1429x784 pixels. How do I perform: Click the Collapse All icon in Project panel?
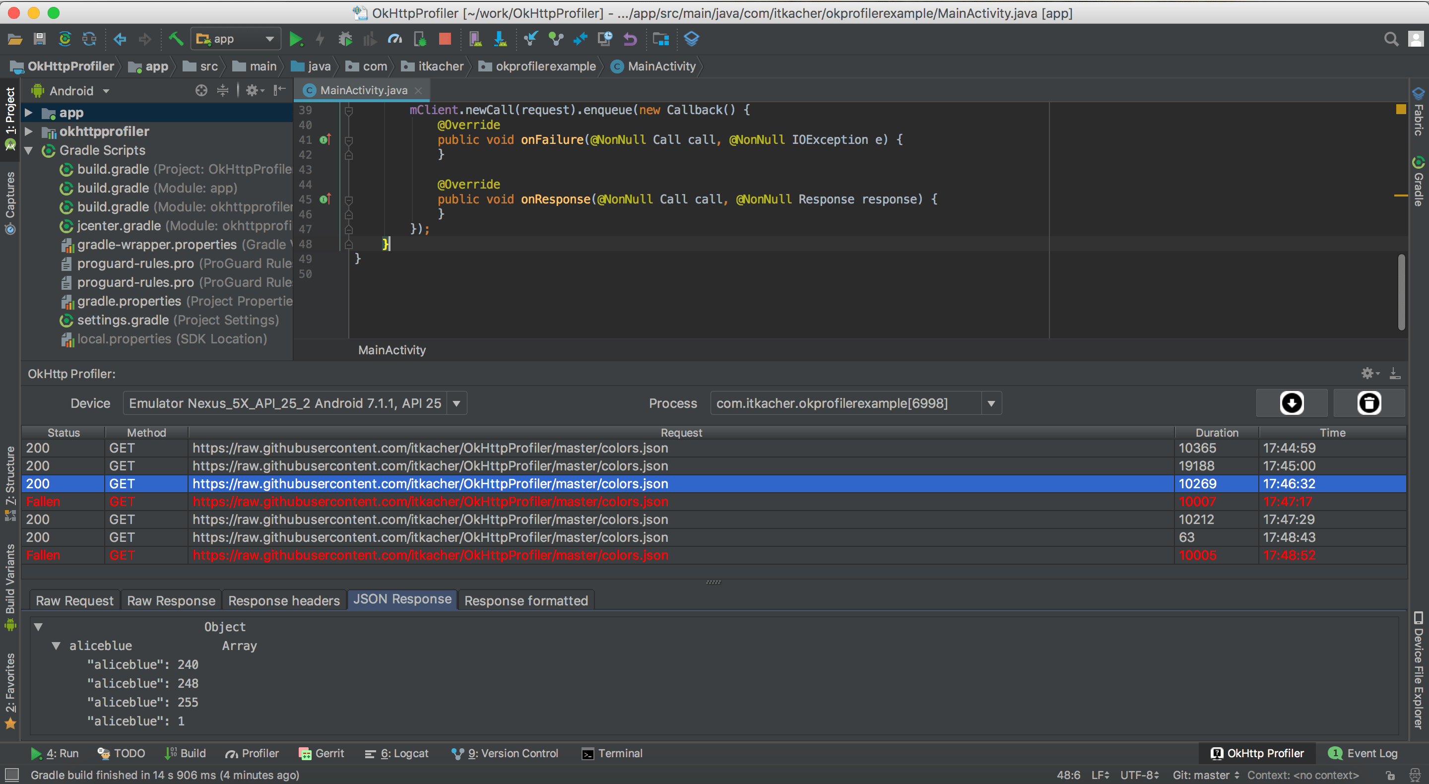coord(222,90)
